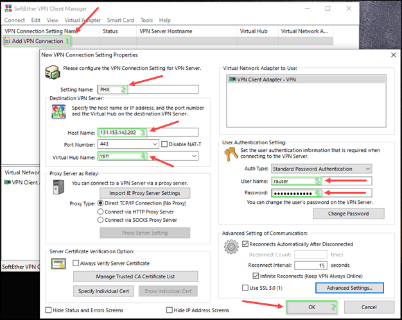Click the SoftEther VPN Client Manager app icon

(8, 8)
